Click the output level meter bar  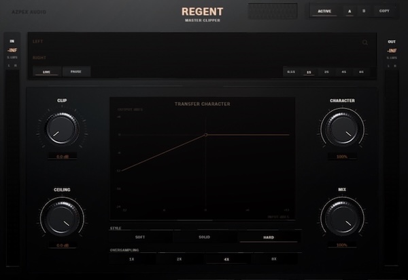[x=392, y=167]
